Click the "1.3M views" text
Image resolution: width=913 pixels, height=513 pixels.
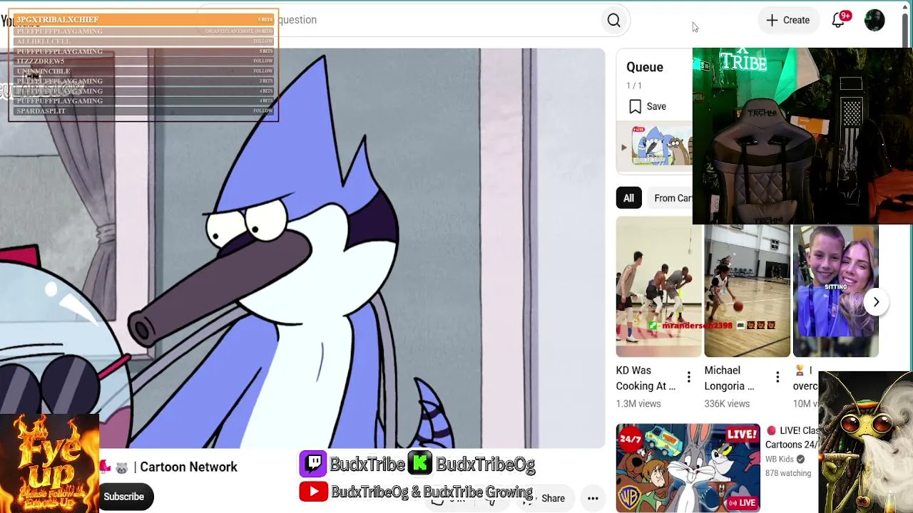(x=638, y=404)
